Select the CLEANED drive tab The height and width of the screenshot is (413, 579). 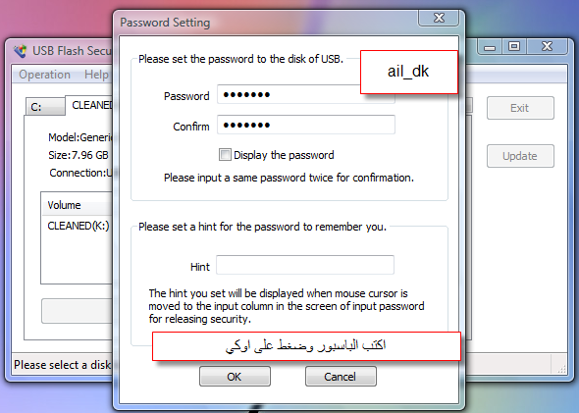(89, 105)
